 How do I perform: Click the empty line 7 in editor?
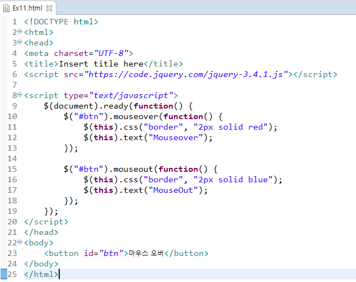(189, 85)
